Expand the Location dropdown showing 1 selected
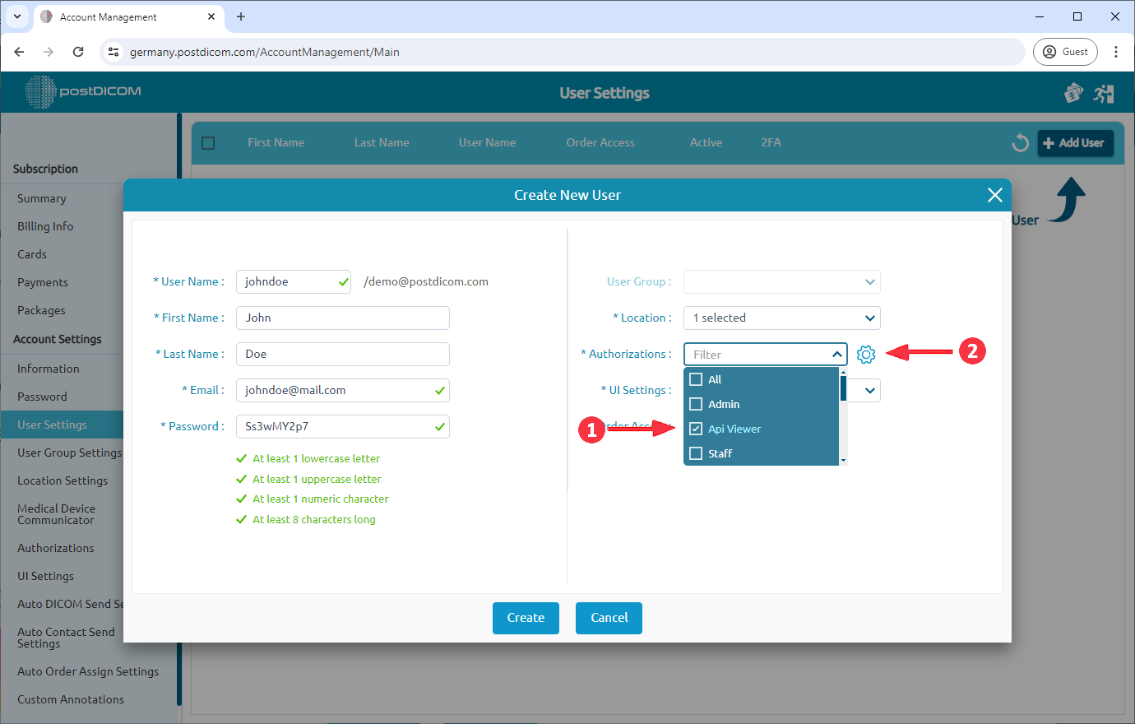The height and width of the screenshot is (724, 1135). [781, 318]
